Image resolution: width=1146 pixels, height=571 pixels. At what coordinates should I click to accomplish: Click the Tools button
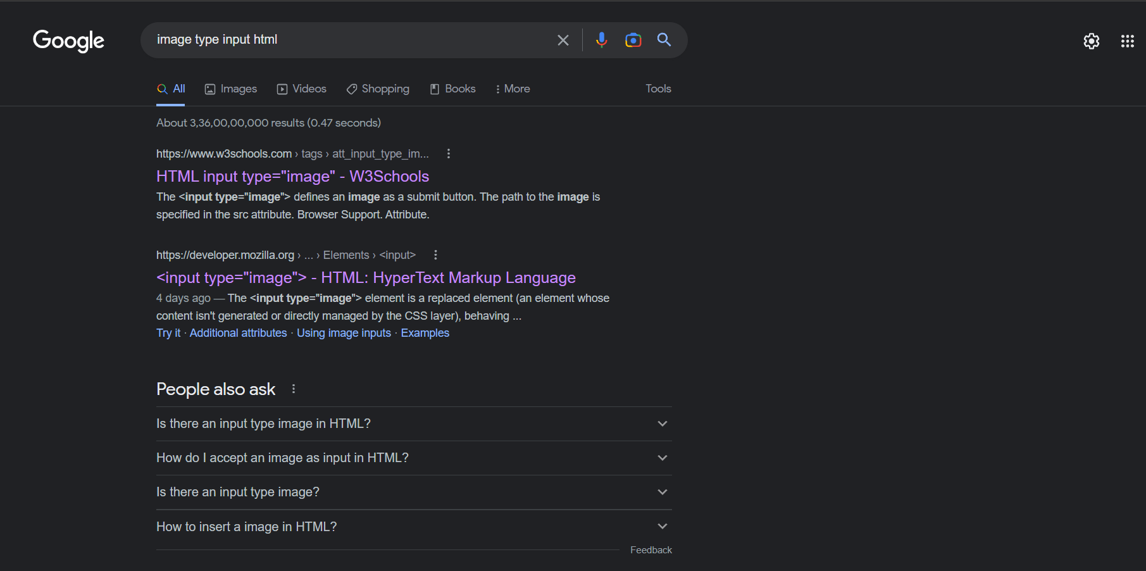coord(658,89)
